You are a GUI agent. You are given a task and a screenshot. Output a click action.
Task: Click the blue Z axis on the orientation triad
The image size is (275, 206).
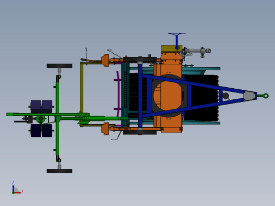coord(13,189)
